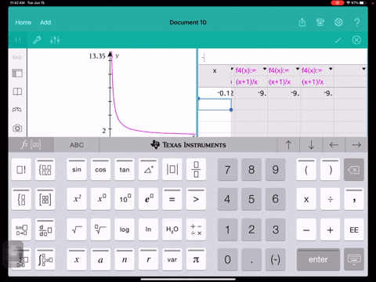The image size is (376, 282).
Task: Insert the matrix template
Action: [x=45, y=199]
